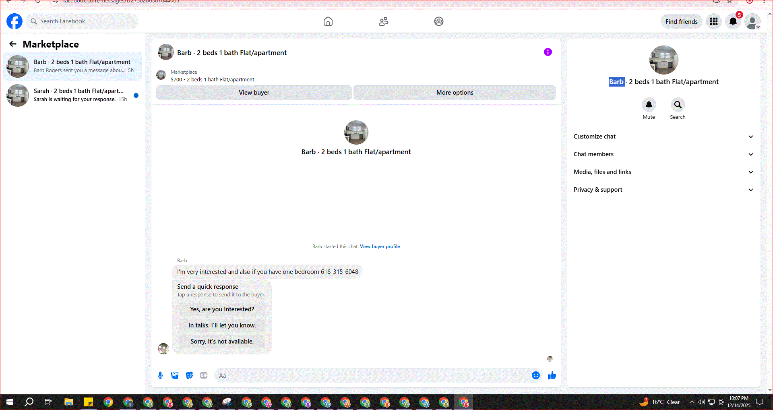Screen dimensions: 773x410
Task: Click the Search Facebook field
Action: click(x=83, y=21)
